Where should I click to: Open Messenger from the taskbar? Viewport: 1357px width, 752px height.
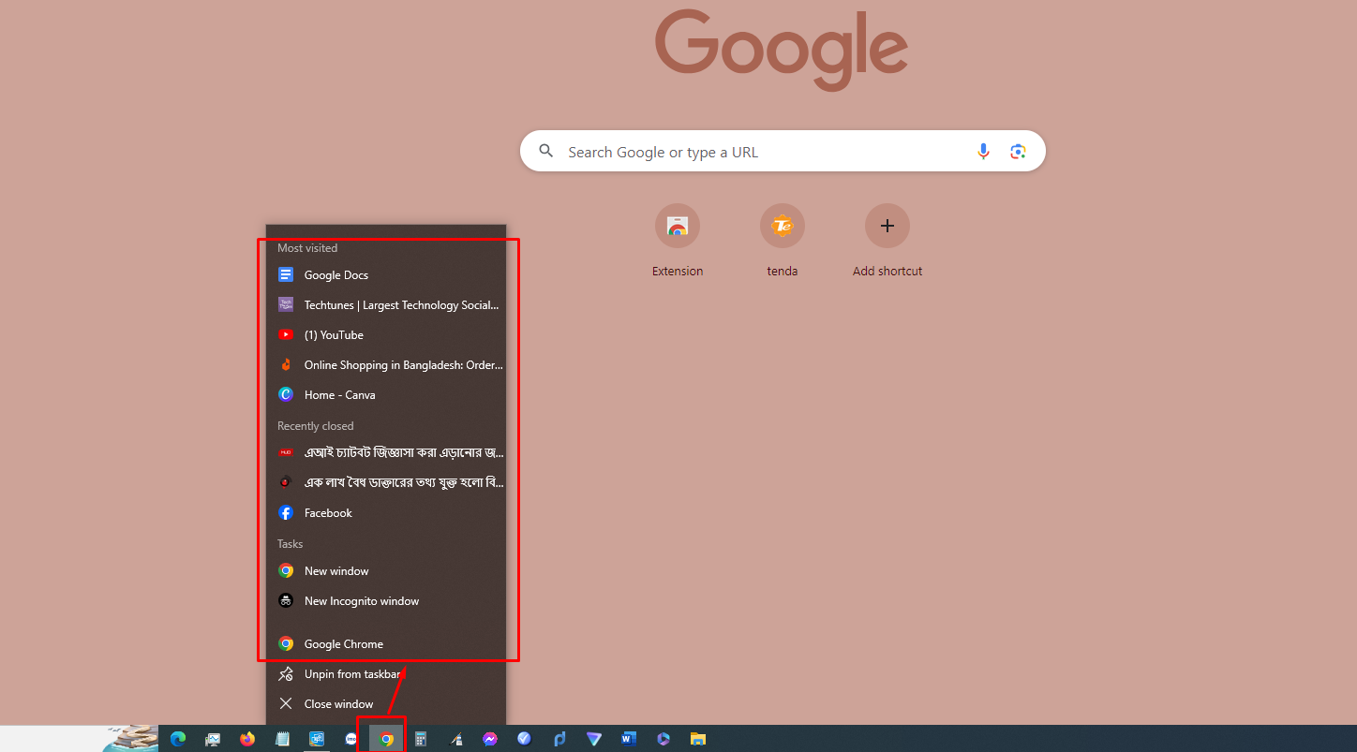point(490,739)
